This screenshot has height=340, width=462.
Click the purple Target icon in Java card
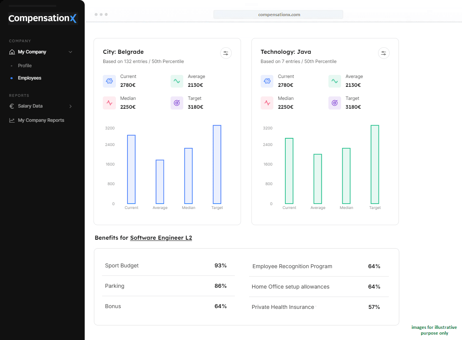pyautogui.click(x=335, y=103)
